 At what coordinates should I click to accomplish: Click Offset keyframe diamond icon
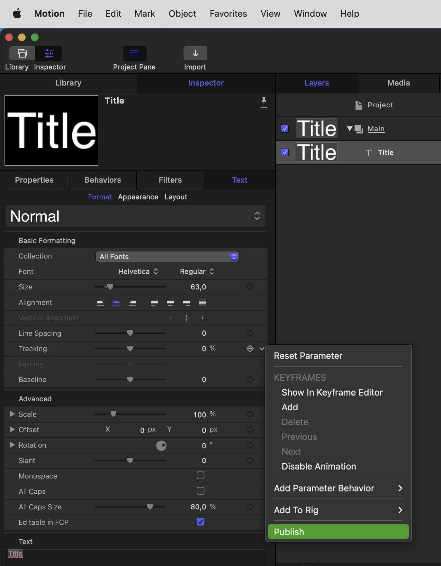[250, 430]
